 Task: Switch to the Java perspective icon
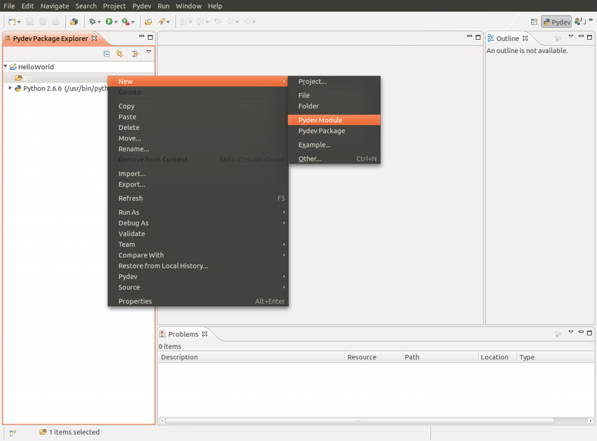[x=580, y=22]
